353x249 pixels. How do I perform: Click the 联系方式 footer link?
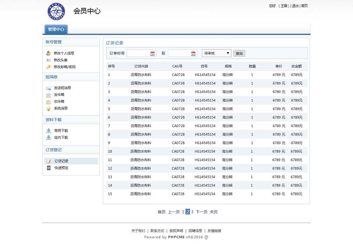(x=157, y=231)
